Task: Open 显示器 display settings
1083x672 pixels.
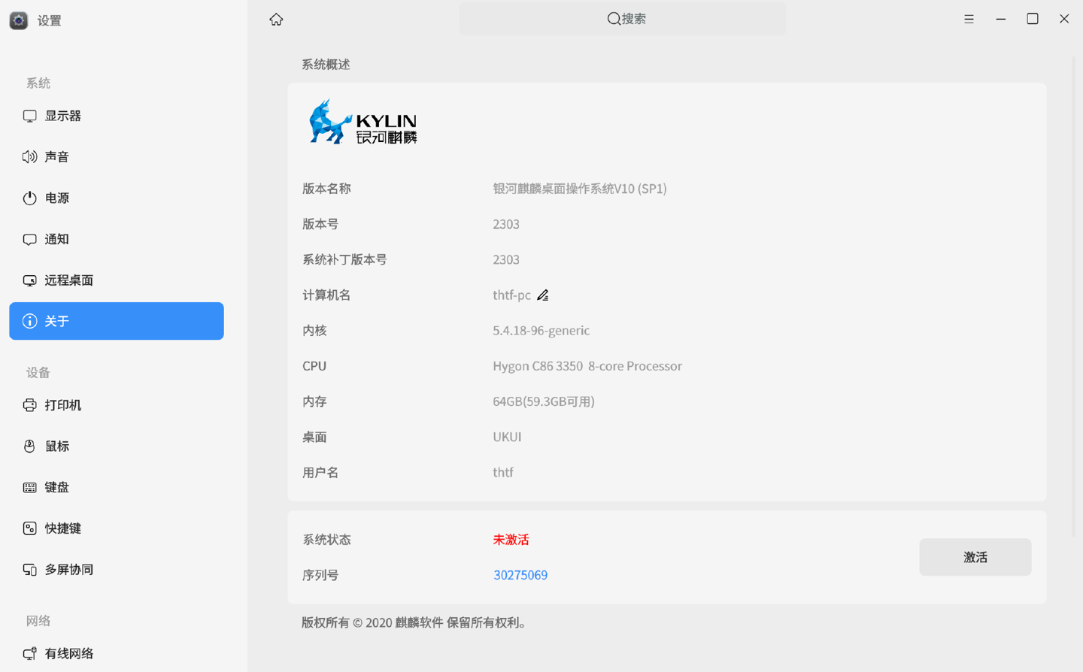Action: [x=62, y=116]
